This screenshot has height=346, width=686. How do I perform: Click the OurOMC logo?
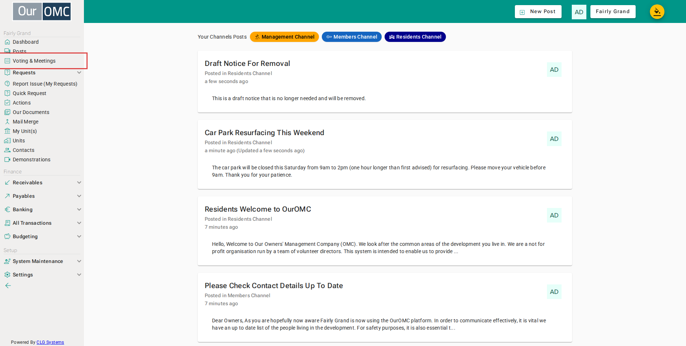42,12
